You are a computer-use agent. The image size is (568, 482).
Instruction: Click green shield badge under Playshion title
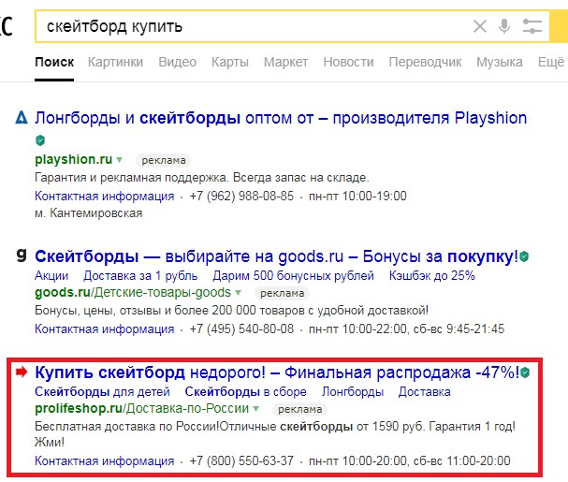(40, 140)
